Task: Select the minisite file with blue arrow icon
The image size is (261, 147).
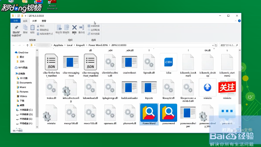Action: coord(207,89)
